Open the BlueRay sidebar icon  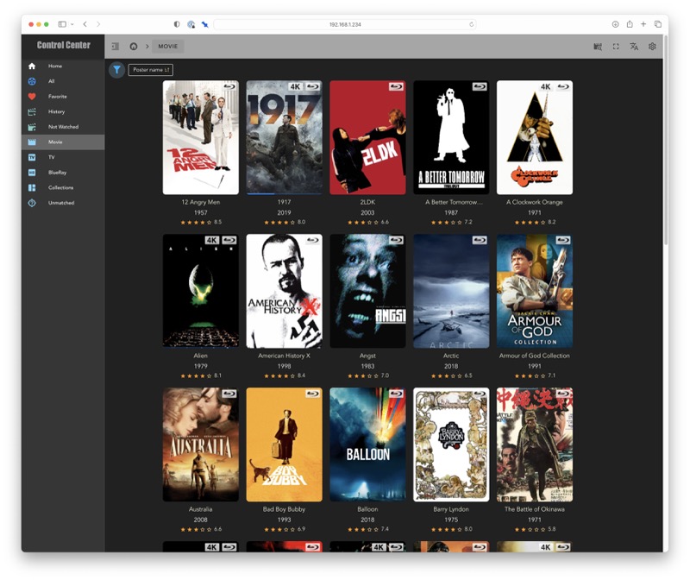pyautogui.click(x=32, y=173)
